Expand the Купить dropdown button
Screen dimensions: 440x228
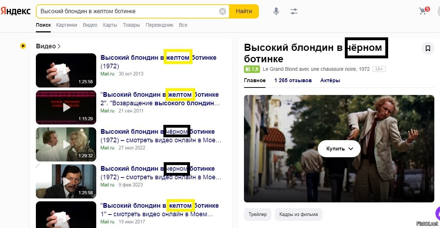[339, 149]
